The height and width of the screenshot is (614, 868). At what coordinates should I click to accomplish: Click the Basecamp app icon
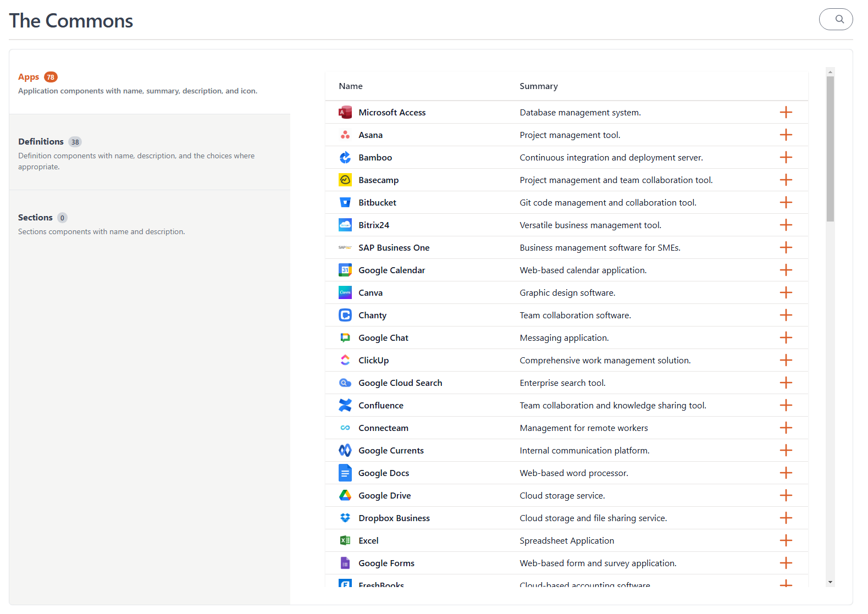click(x=345, y=180)
